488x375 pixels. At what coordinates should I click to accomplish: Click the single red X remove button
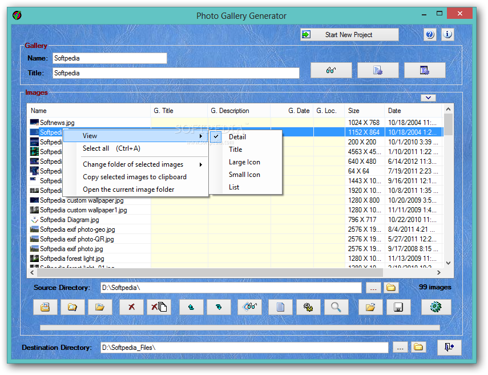tap(131, 307)
